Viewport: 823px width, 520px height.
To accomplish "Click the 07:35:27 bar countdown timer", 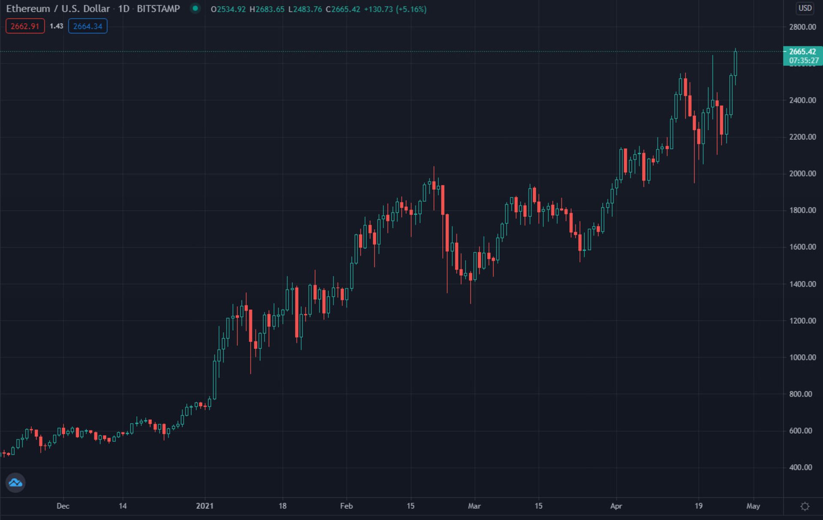I will point(803,61).
